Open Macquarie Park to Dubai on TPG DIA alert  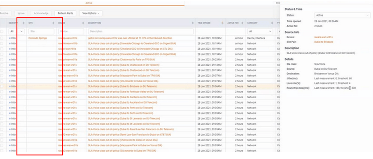pos(124,76)
